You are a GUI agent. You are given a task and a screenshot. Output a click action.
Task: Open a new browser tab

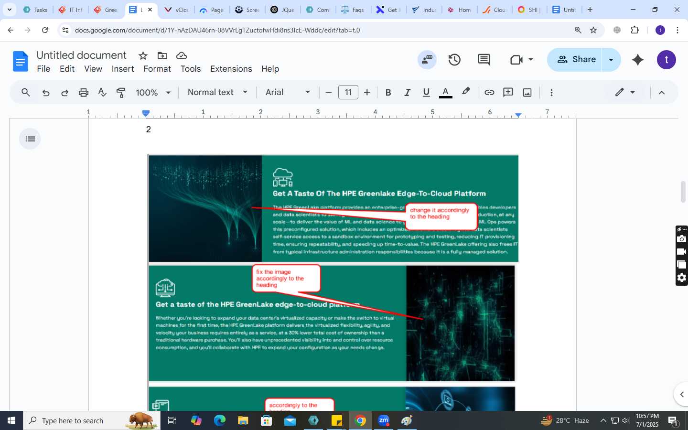pos(590,10)
